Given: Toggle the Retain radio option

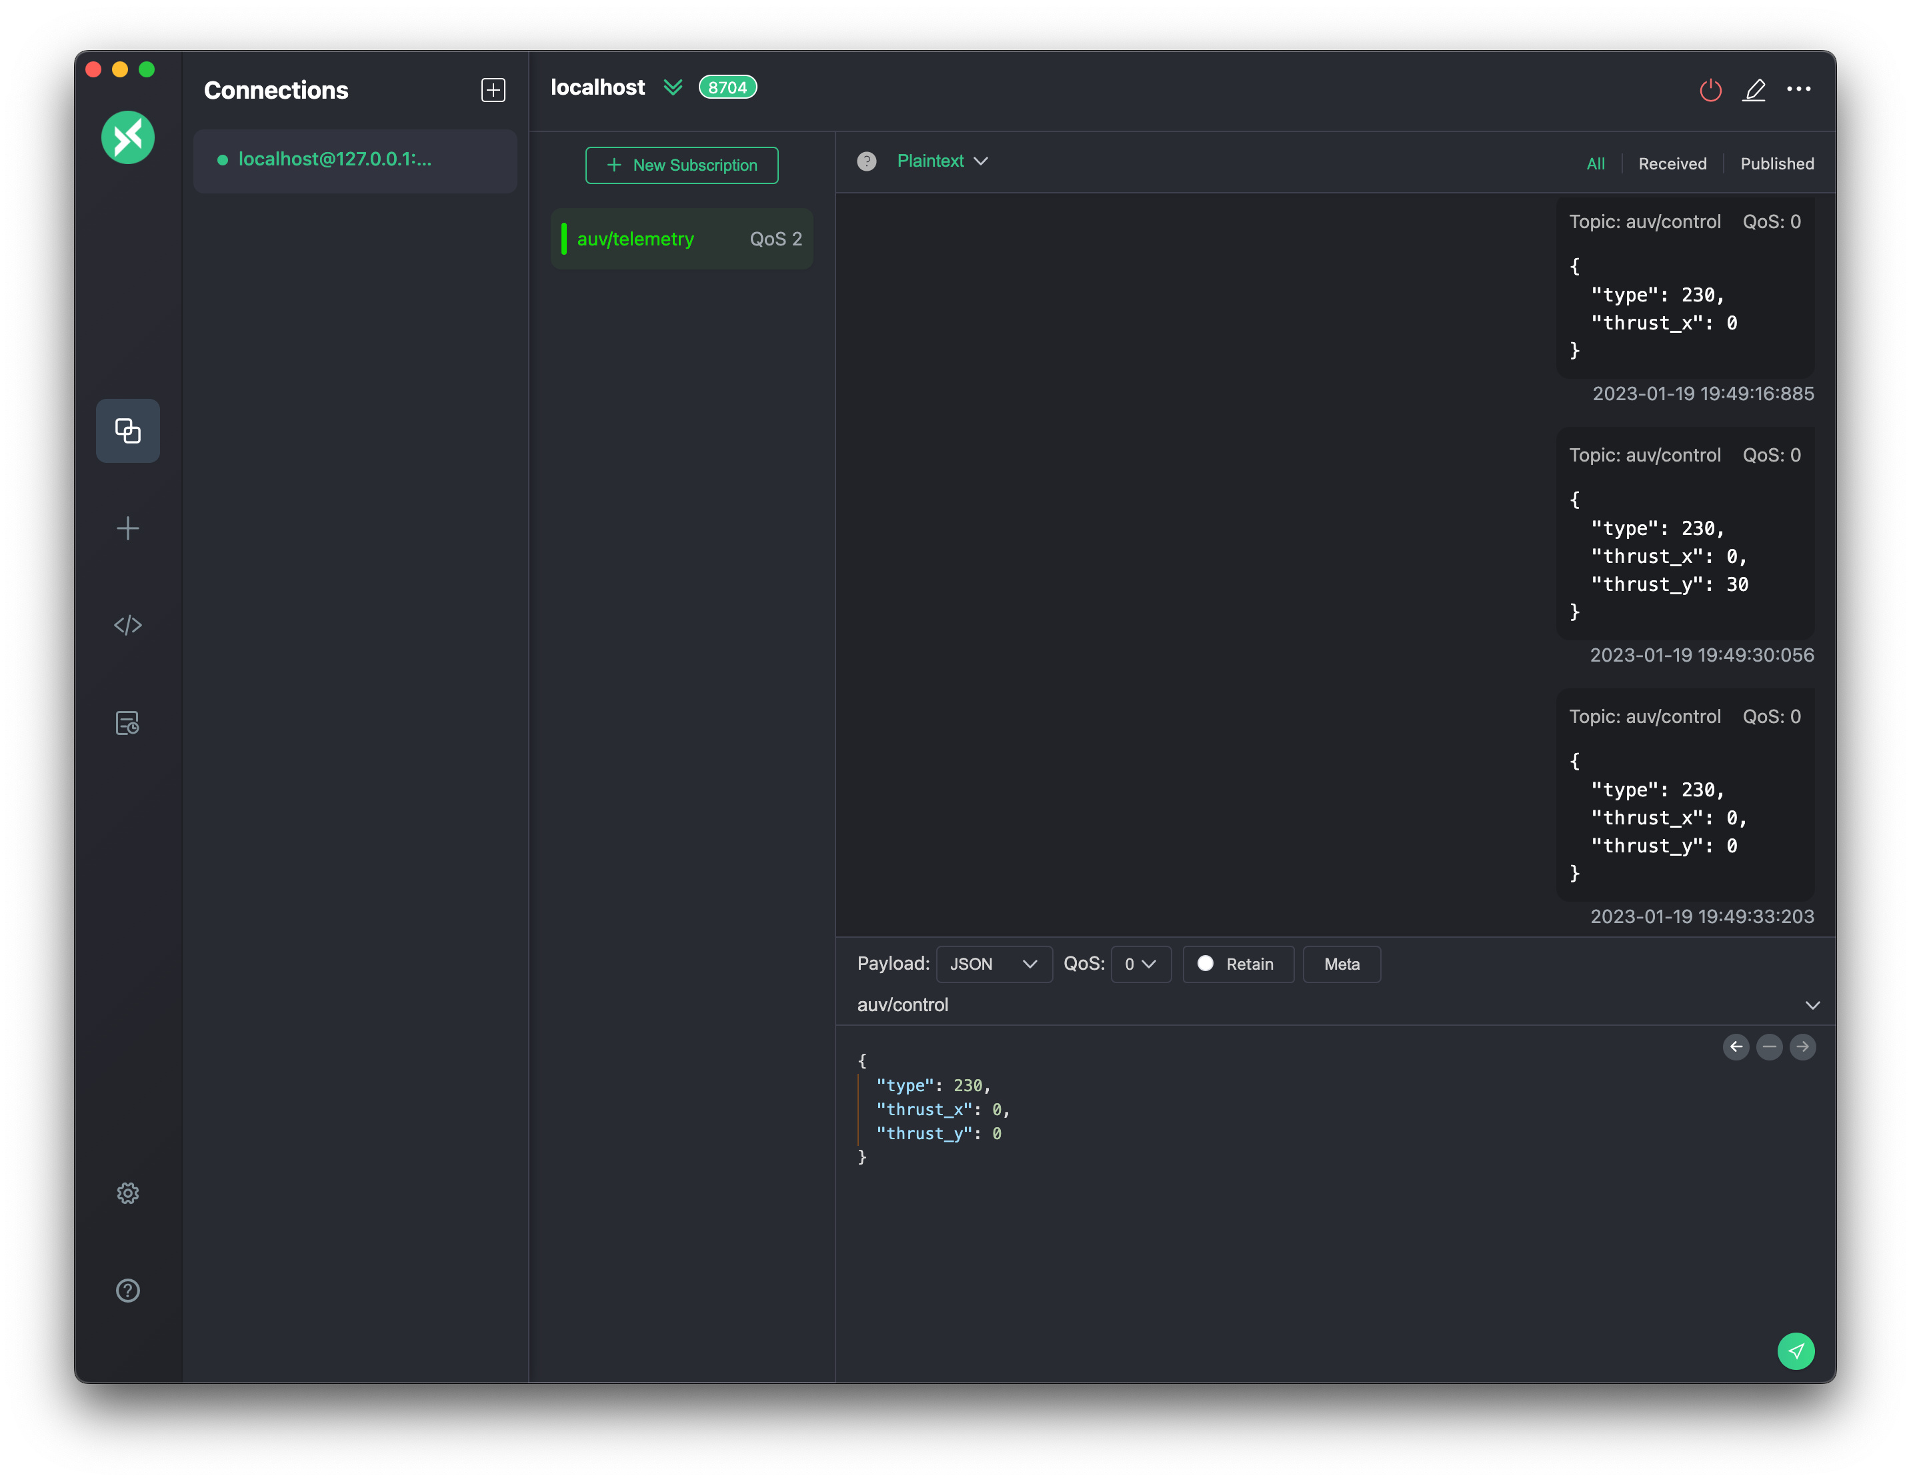Looking at the screenshot, I should tap(1238, 964).
